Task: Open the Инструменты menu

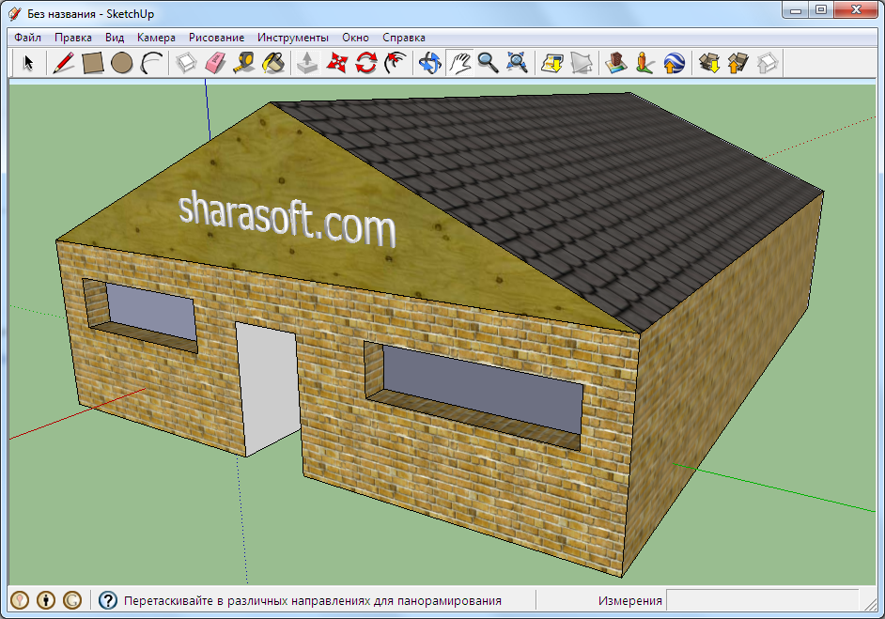Action: [293, 38]
